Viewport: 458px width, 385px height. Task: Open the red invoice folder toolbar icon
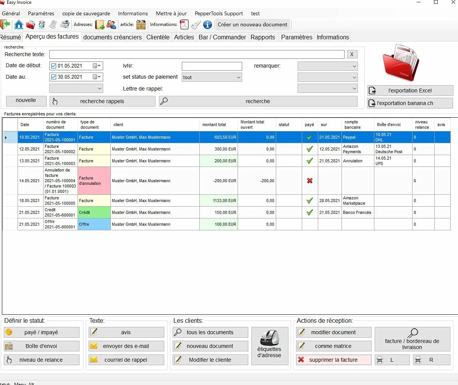point(31,24)
